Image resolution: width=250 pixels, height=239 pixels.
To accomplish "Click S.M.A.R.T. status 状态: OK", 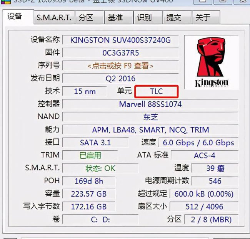I will (100, 168).
